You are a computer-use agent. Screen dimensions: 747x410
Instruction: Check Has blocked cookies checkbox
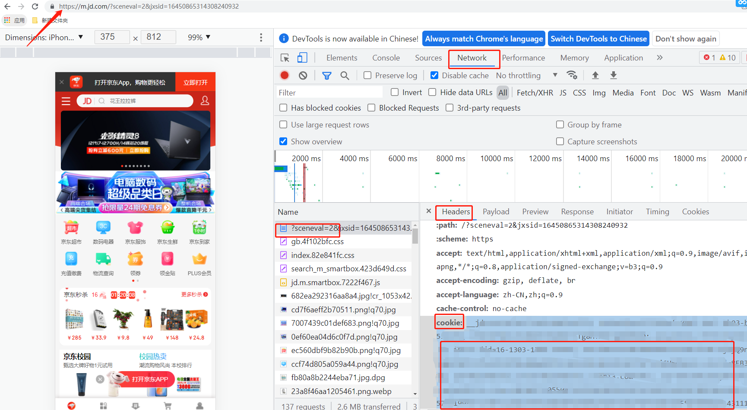(x=283, y=108)
